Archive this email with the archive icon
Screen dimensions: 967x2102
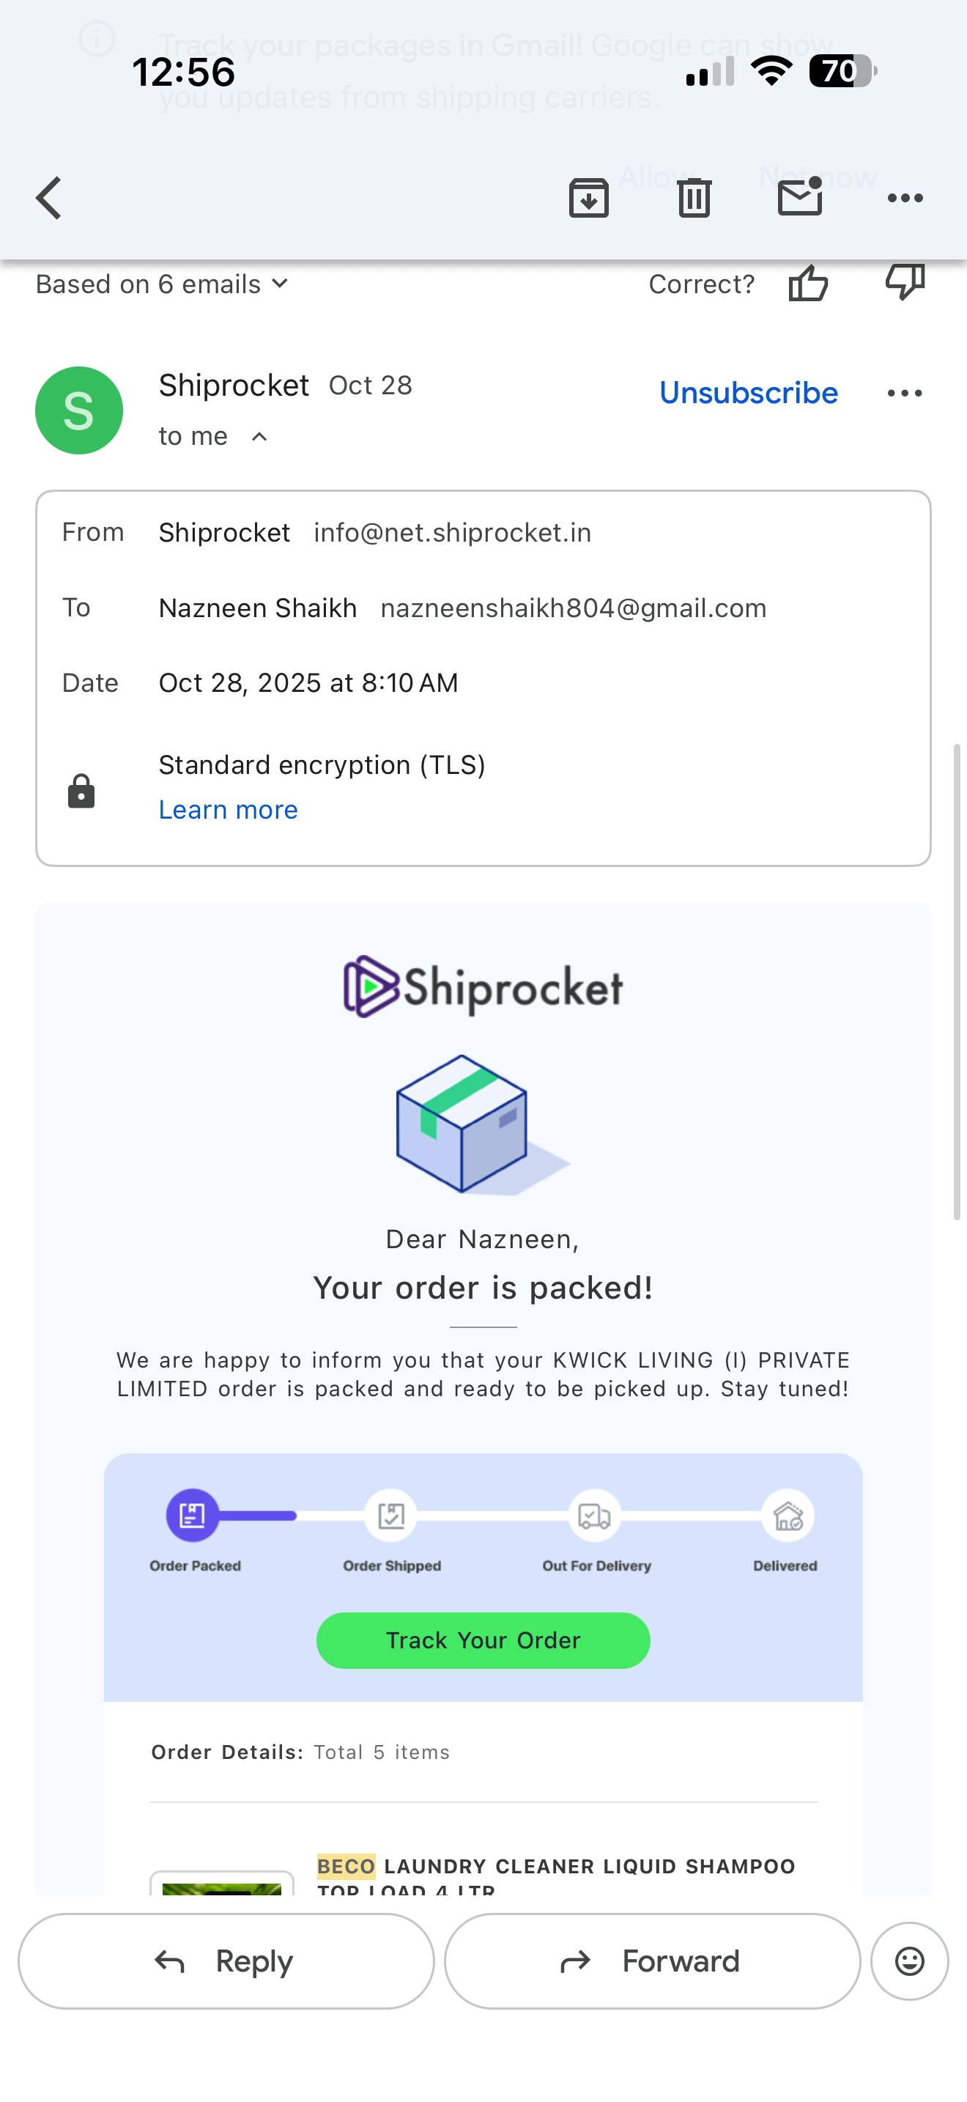tap(589, 197)
